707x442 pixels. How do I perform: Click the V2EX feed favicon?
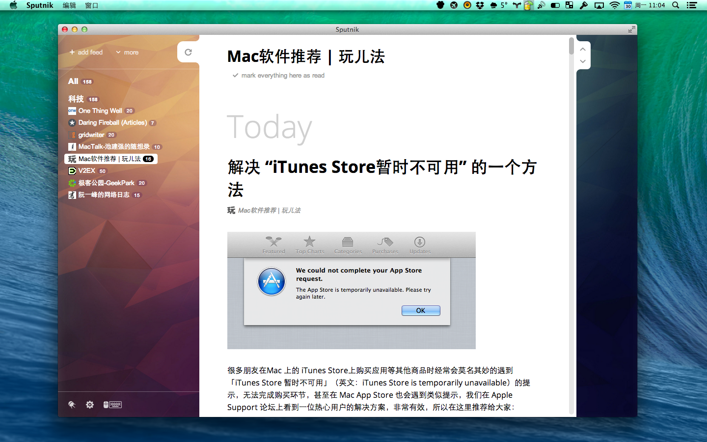point(72,171)
